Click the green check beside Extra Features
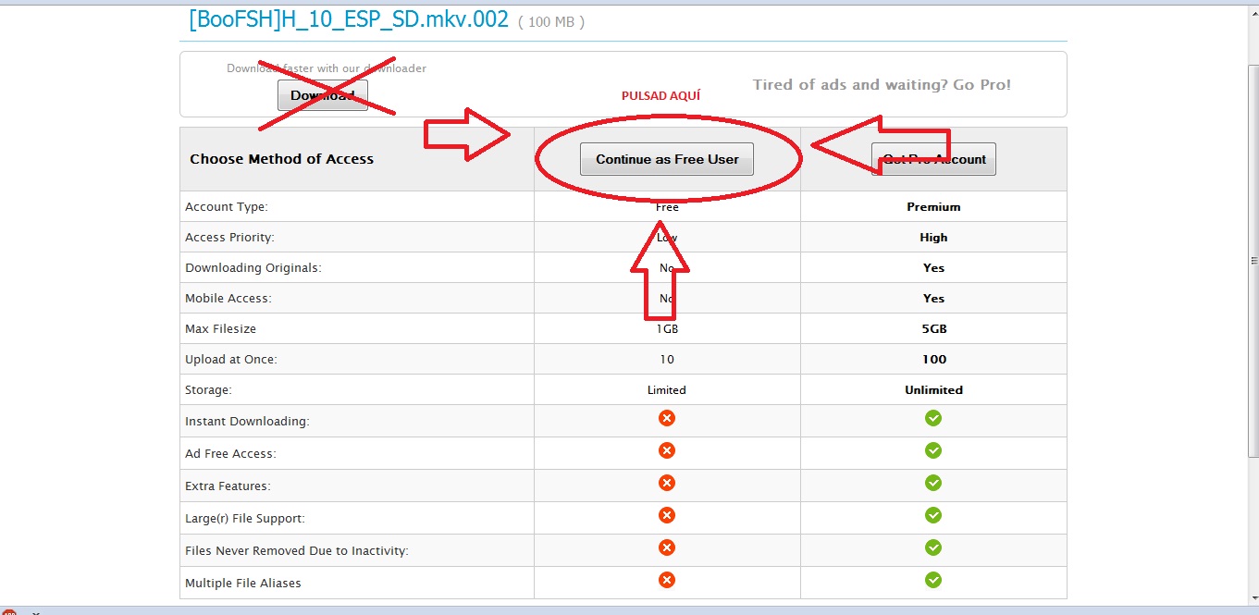The image size is (1259, 615). (x=932, y=483)
